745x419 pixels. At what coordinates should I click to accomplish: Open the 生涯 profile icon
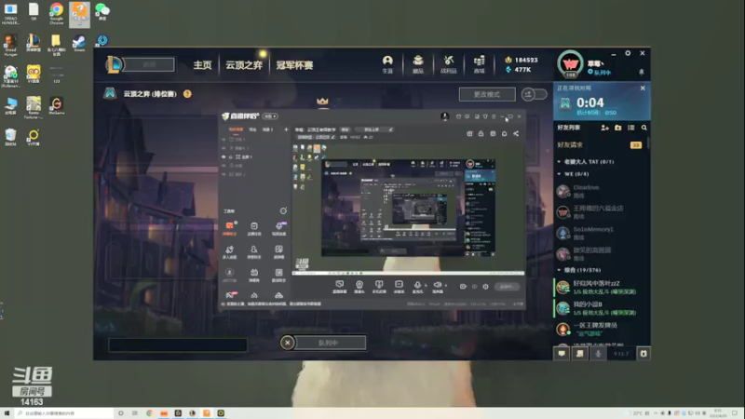[x=387, y=64]
